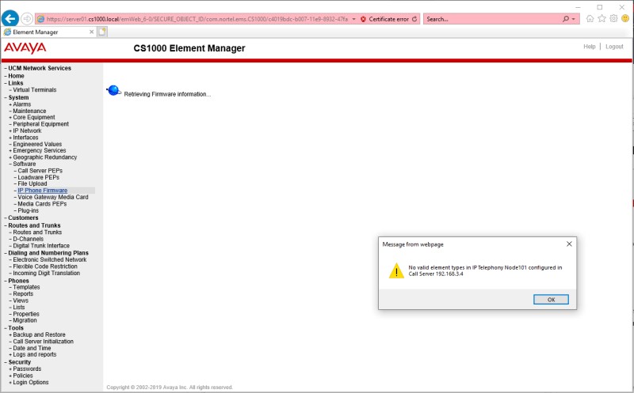This screenshot has width=634, height=393.
Task: Click the browser Back arrow button
Action: tap(10, 18)
